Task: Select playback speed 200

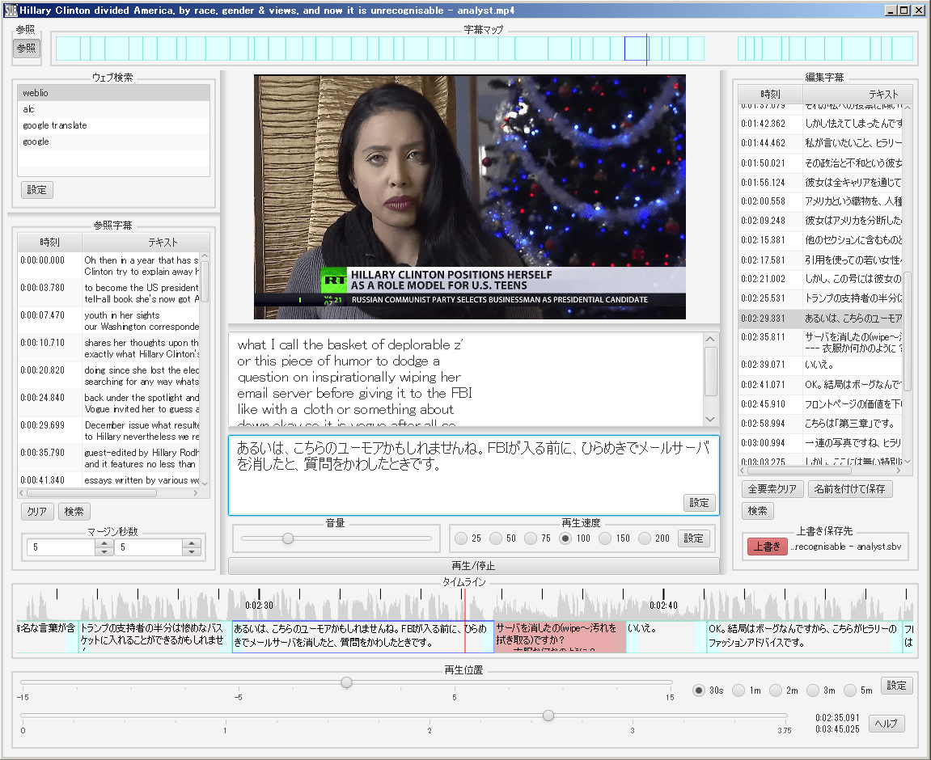Action: (x=645, y=538)
